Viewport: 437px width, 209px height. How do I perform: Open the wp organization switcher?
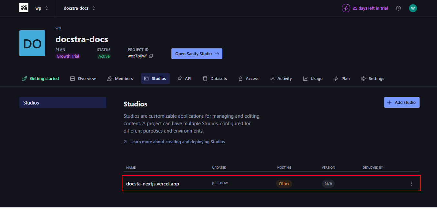[x=41, y=8]
